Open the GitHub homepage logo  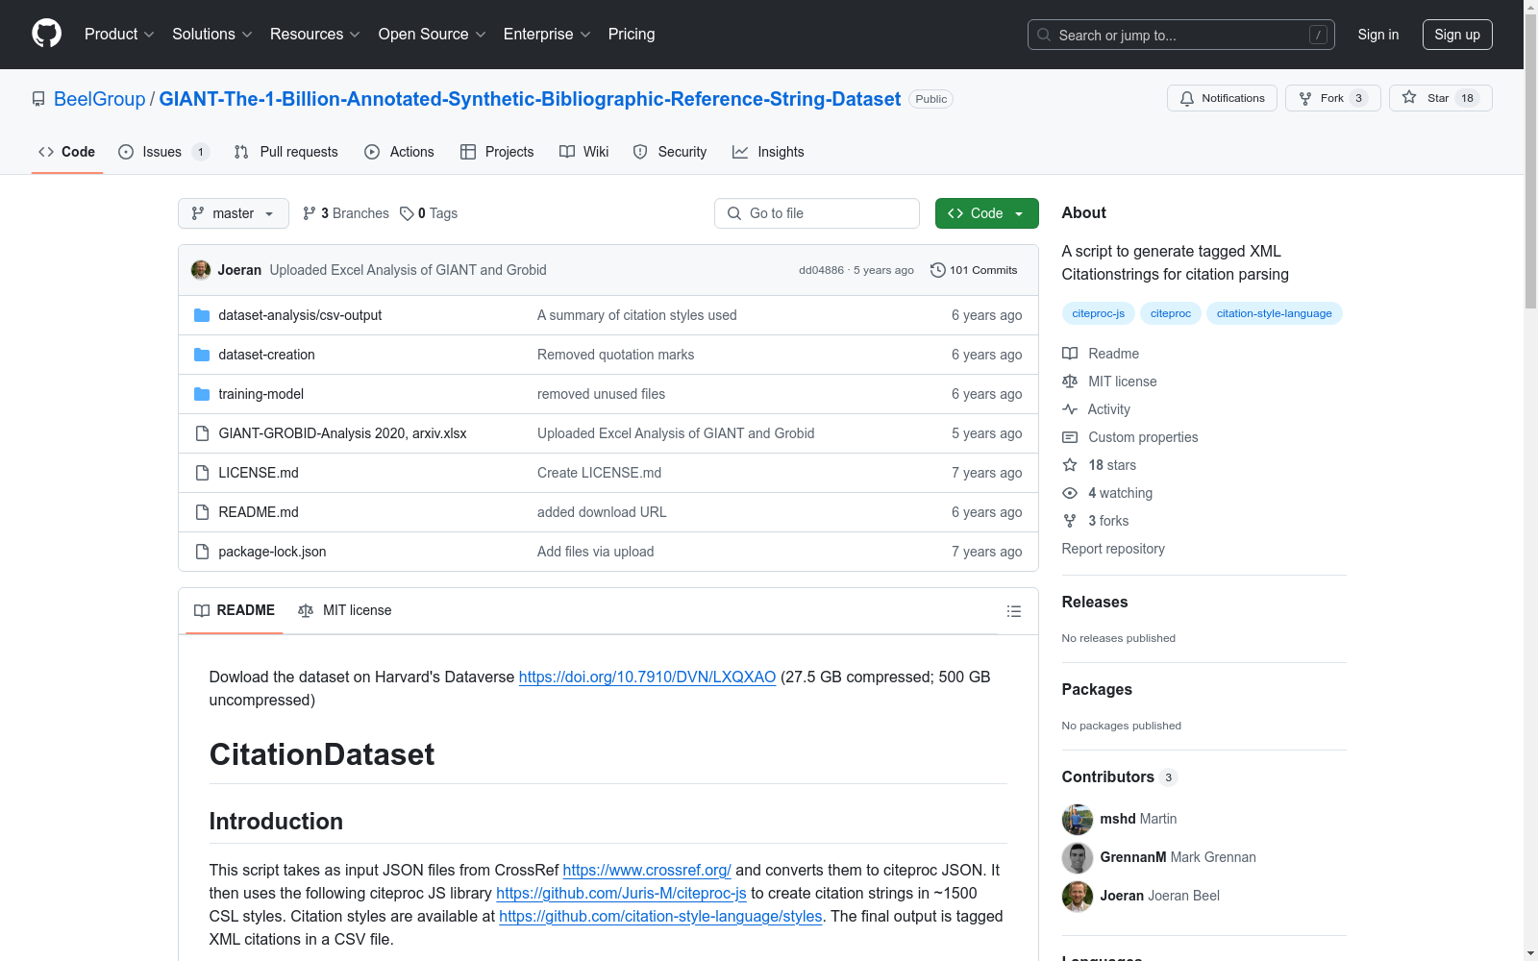click(x=46, y=34)
